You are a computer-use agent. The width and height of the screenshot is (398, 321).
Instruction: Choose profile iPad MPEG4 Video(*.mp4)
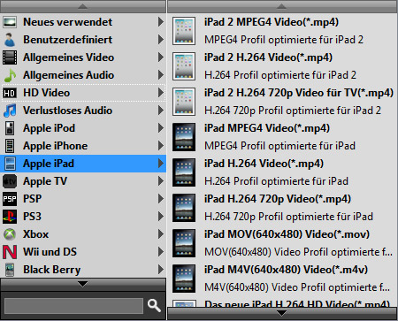267,128
